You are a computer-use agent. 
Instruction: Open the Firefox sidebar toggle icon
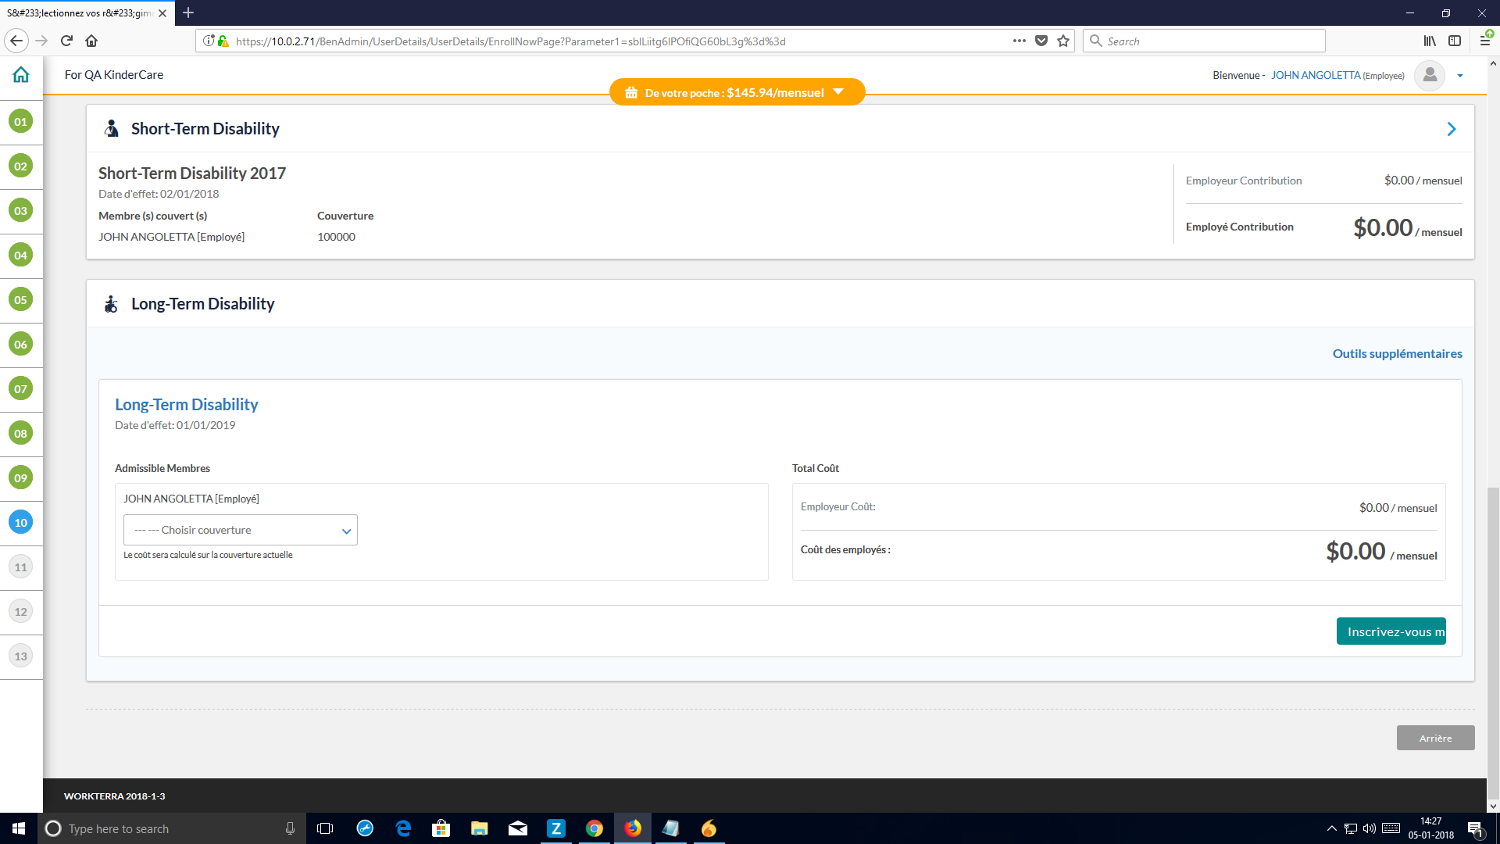pyautogui.click(x=1455, y=41)
